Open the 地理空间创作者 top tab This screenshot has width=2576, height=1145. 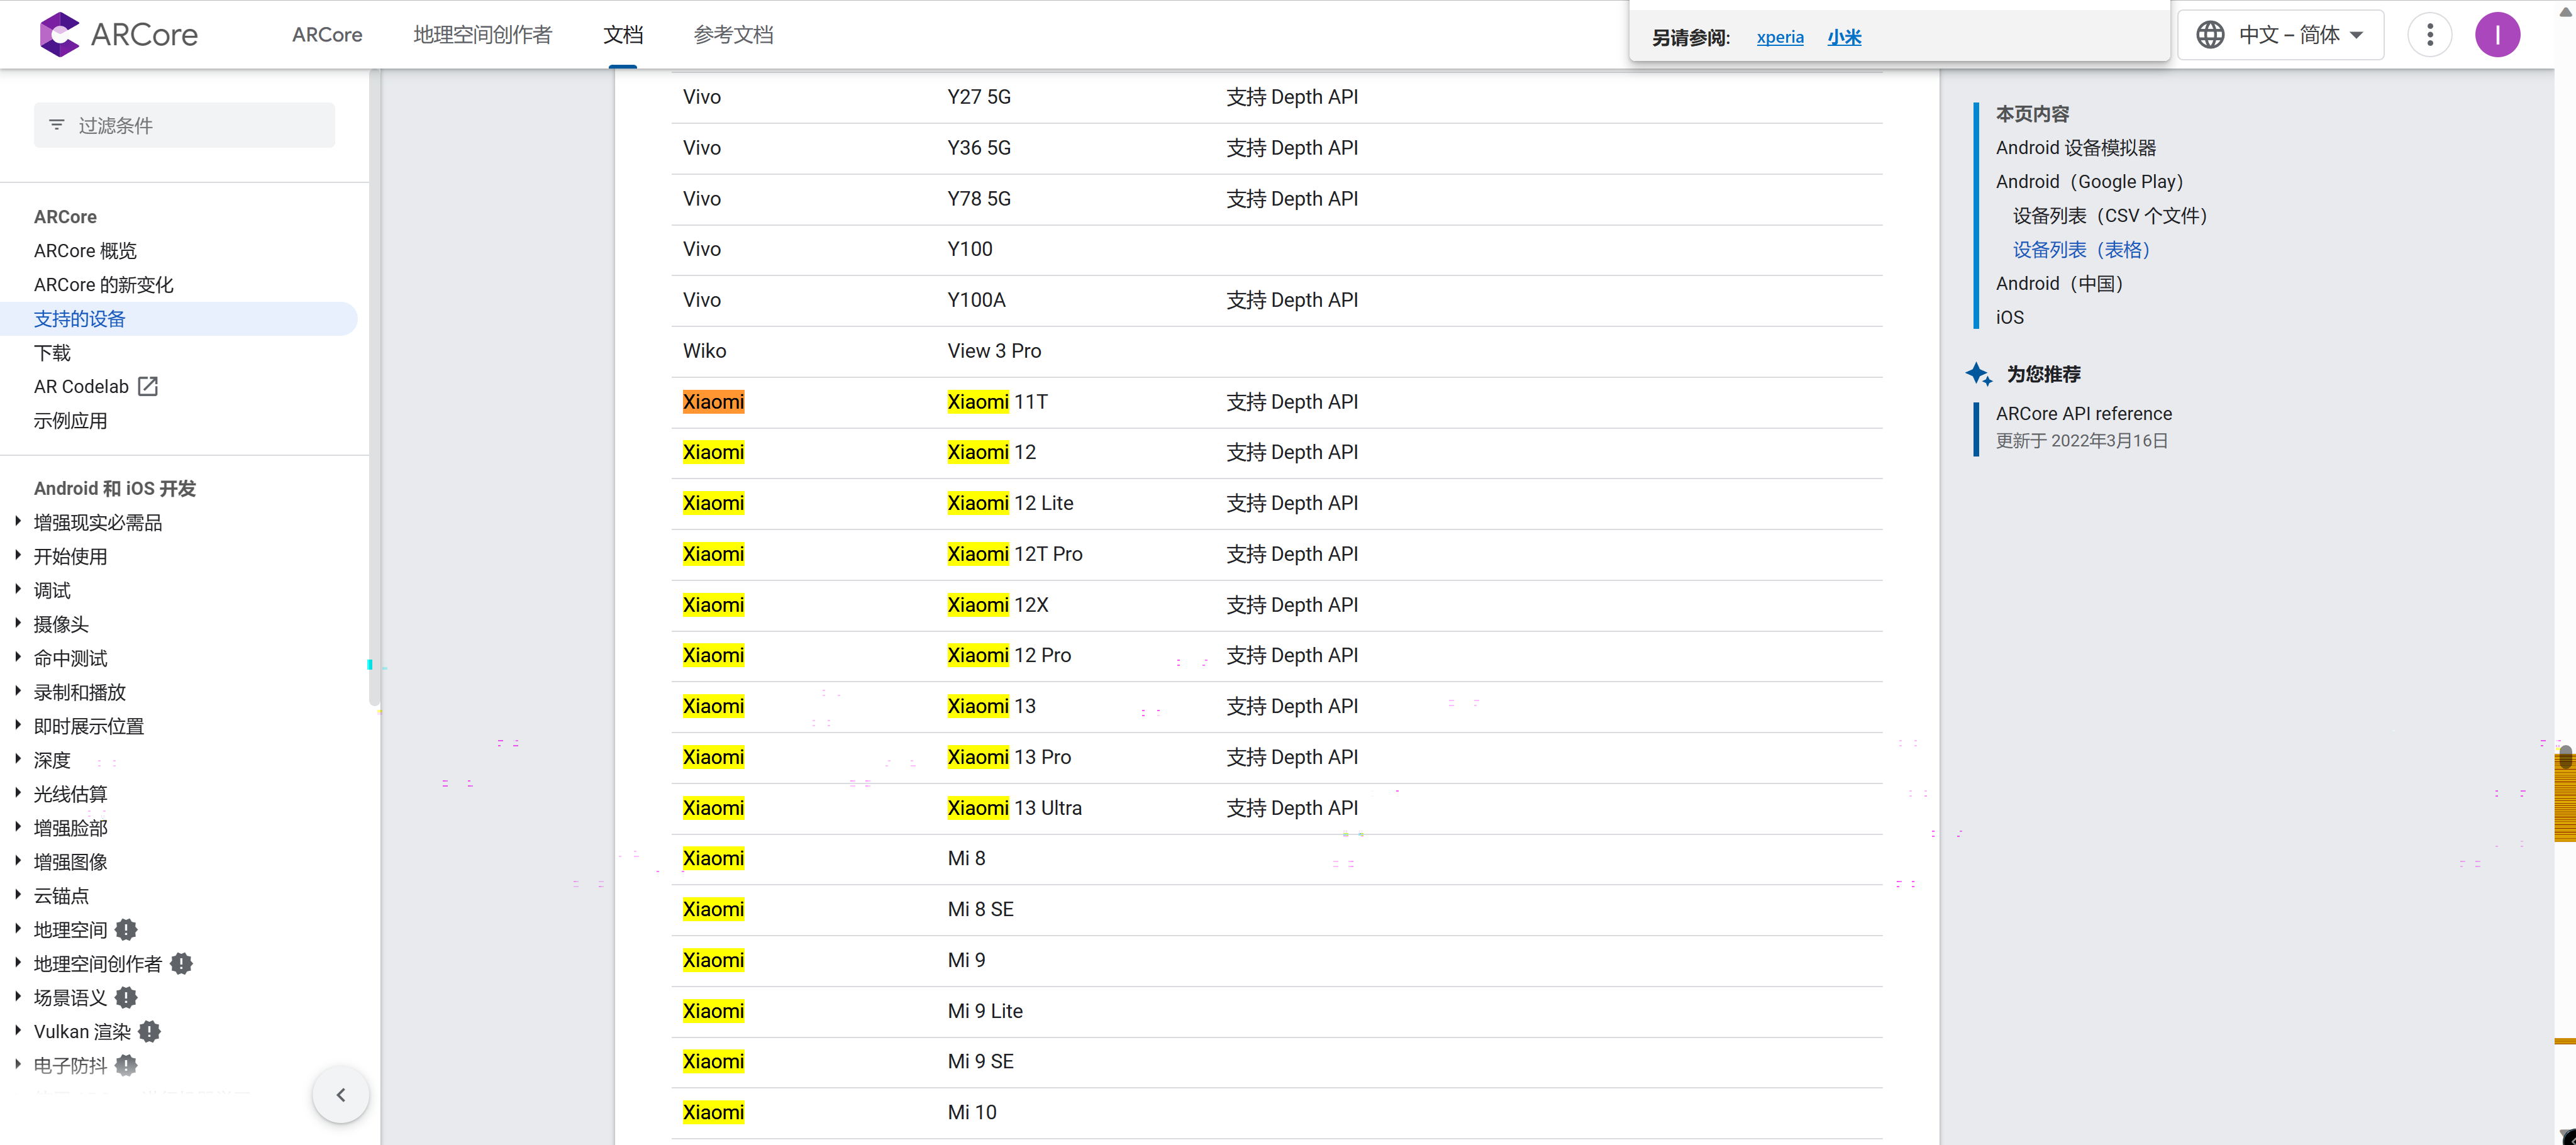(482, 35)
